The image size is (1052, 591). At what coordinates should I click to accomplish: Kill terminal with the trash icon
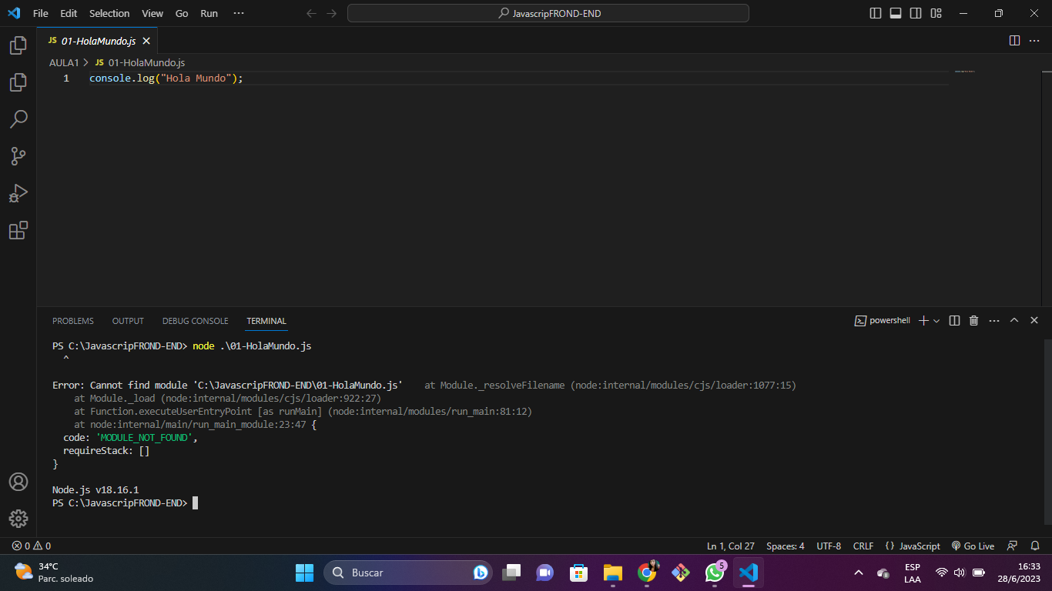(973, 320)
